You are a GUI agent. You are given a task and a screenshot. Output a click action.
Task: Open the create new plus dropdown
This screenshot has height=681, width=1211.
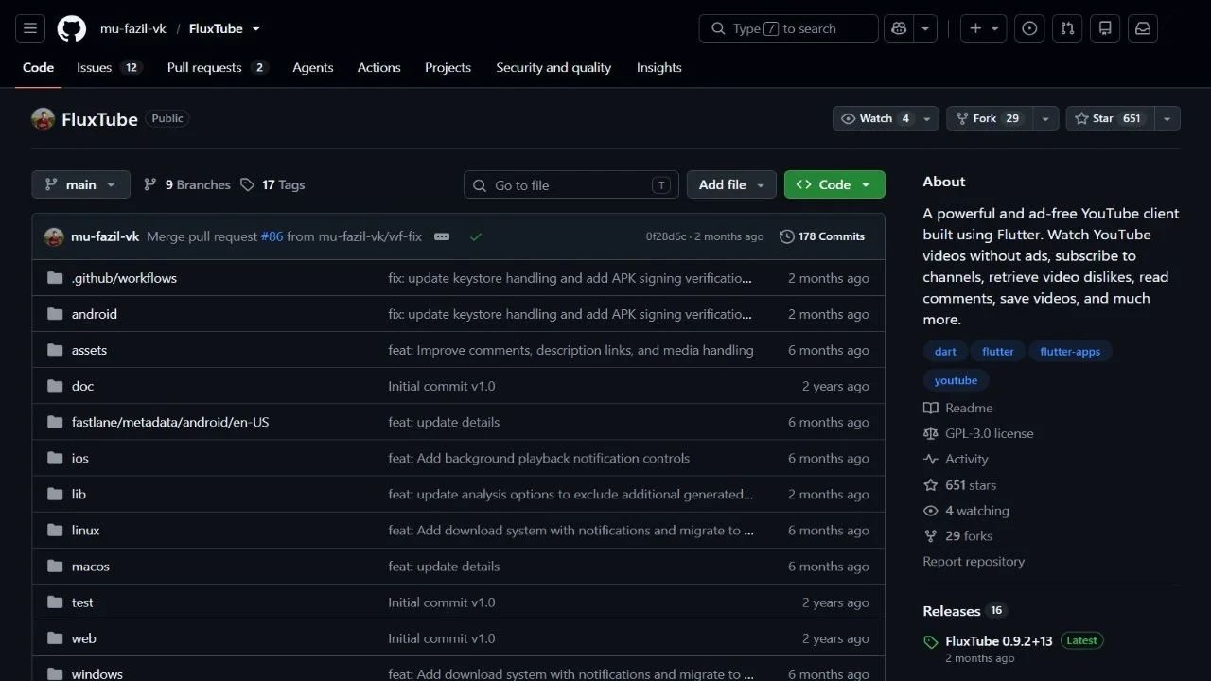(984, 28)
